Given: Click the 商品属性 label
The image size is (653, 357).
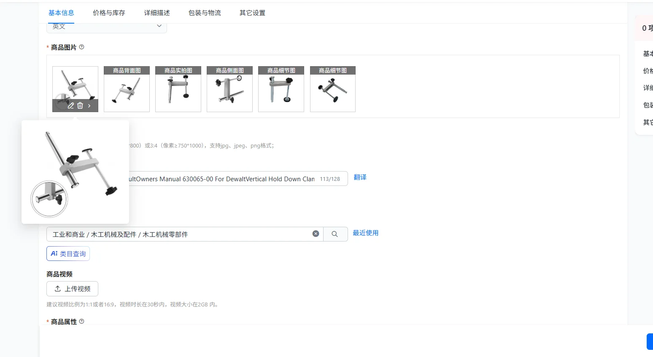Looking at the screenshot, I should pos(64,322).
